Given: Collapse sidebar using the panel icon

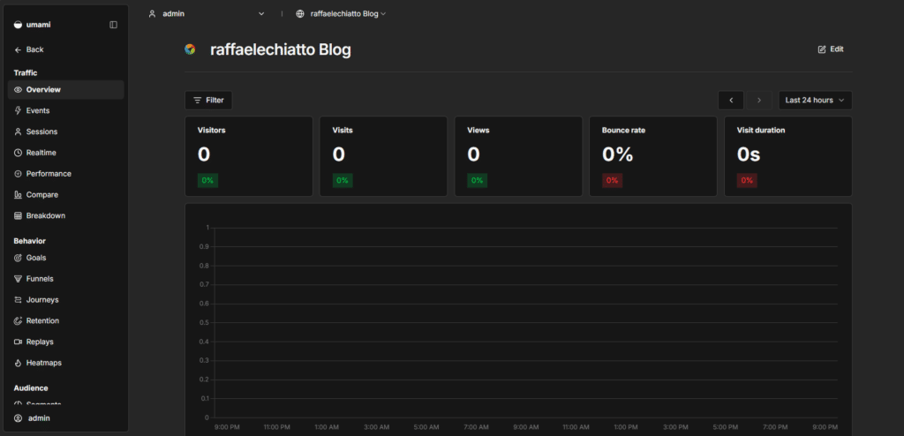Looking at the screenshot, I should click(114, 25).
